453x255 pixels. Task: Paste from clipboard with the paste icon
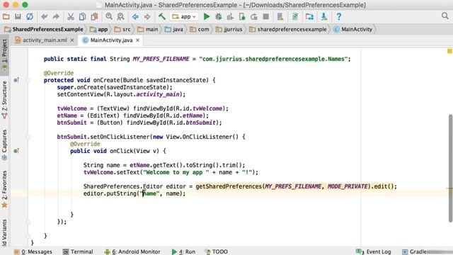[94, 16]
